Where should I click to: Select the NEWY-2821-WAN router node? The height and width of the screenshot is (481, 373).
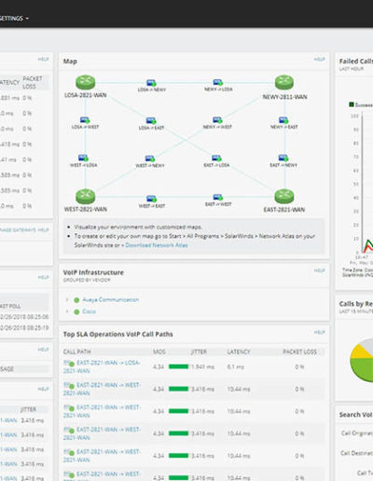(284, 82)
